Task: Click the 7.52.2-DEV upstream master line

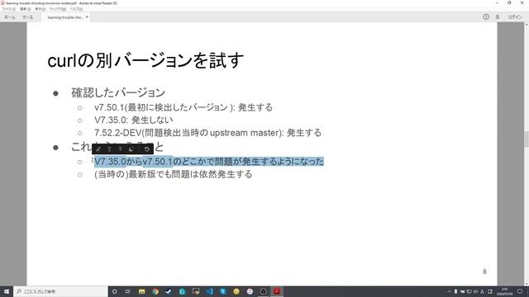Action: coord(207,133)
